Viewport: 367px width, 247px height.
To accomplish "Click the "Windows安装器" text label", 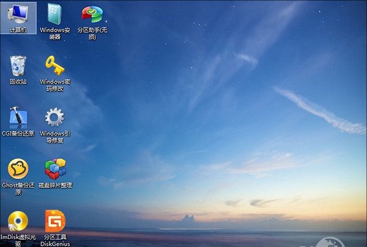I will [x=54, y=33].
